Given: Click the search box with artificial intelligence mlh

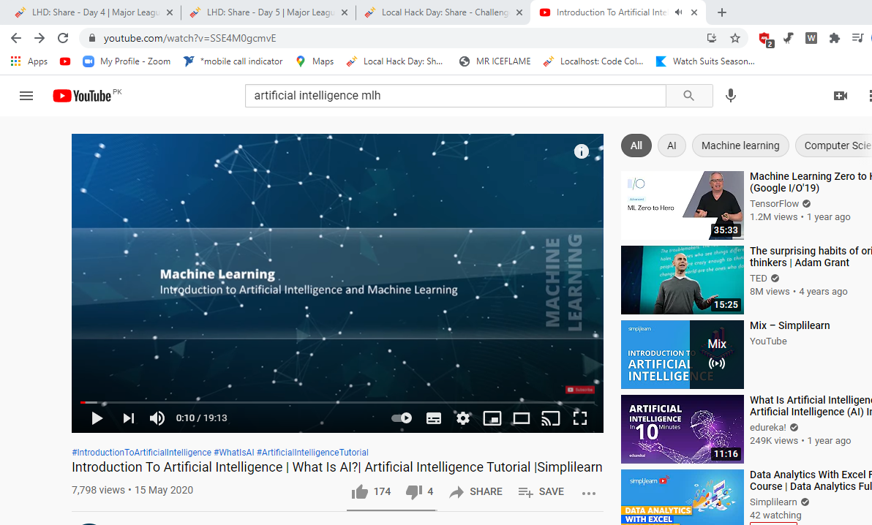Looking at the screenshot, I should coord(456,96).
